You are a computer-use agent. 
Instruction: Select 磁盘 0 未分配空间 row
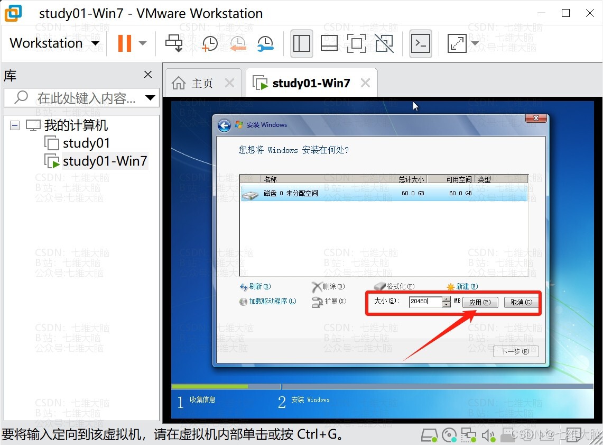[384, 193]
